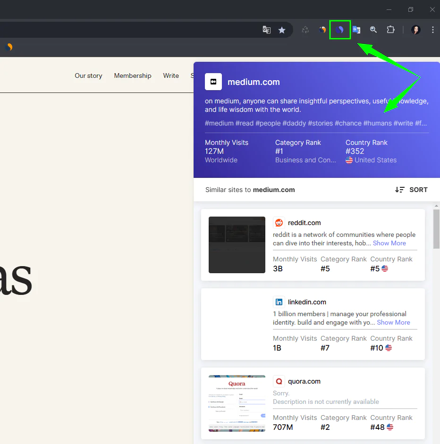Image resolution: width=440 pixels, height=444 pixels.
Task: Expand LinkedIn description with Show More
Action: (x=393, y=323)
